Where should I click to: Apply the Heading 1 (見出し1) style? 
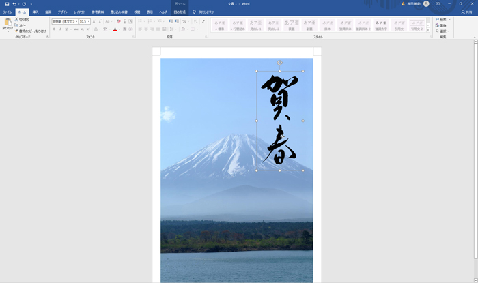tap(256, 25)
